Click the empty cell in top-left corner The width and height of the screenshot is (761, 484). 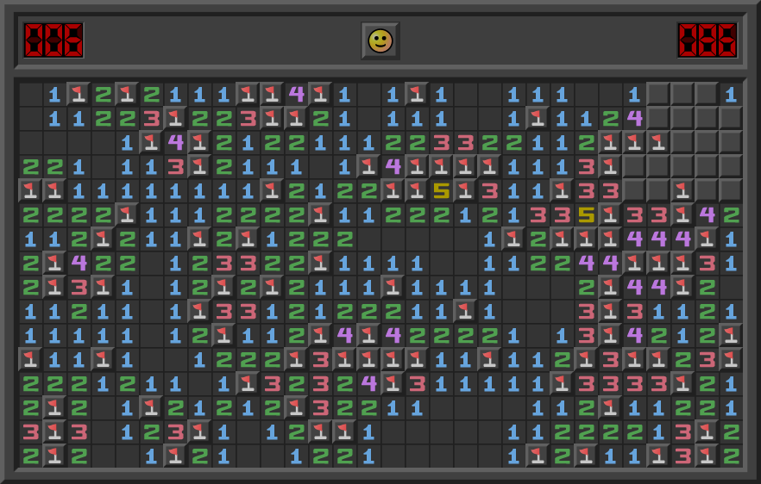(x=31, y=94)
